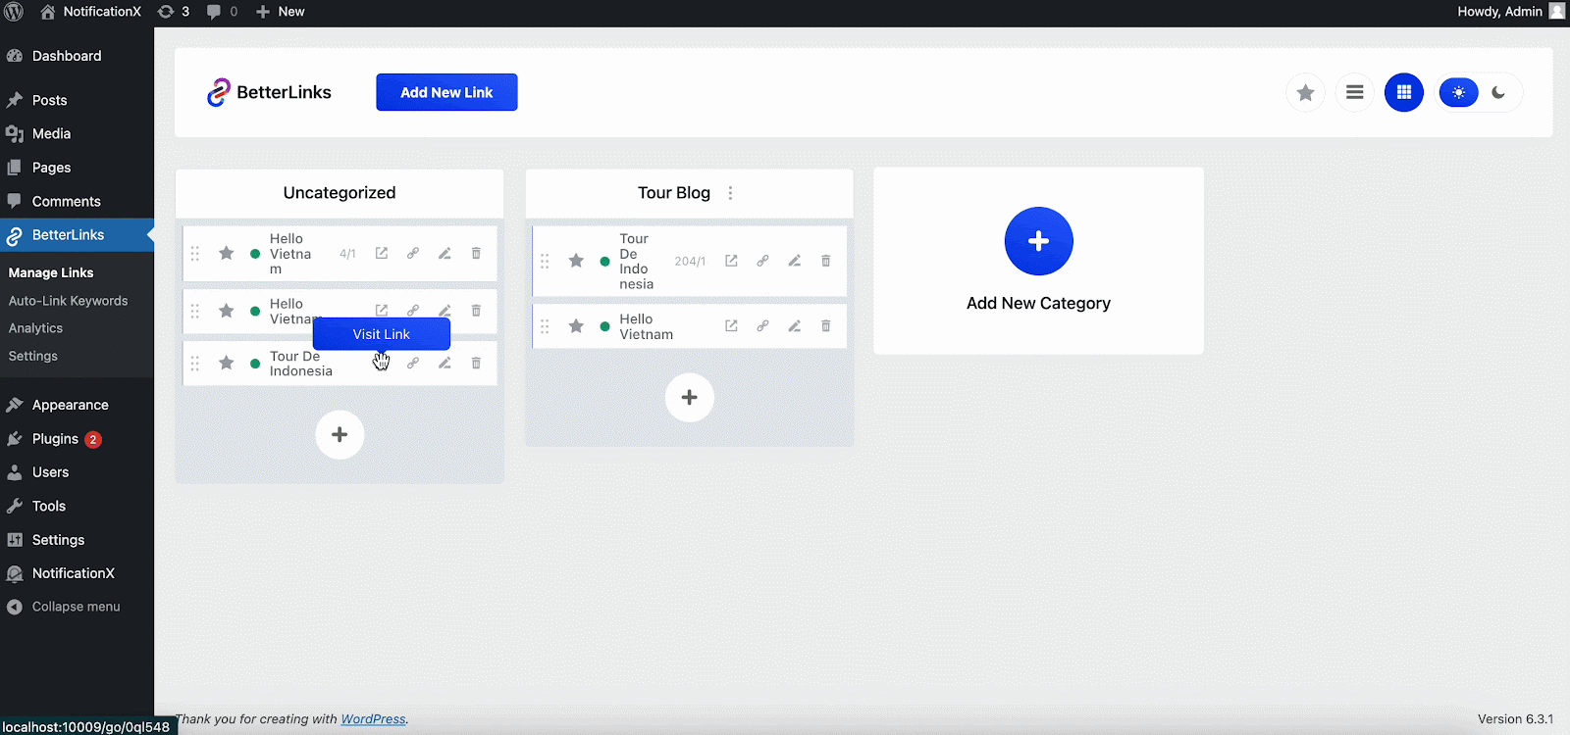Open the Dashboard menu

77,56
